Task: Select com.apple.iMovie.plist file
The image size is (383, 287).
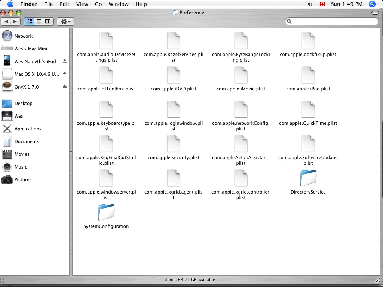Action: click(241, 75)
